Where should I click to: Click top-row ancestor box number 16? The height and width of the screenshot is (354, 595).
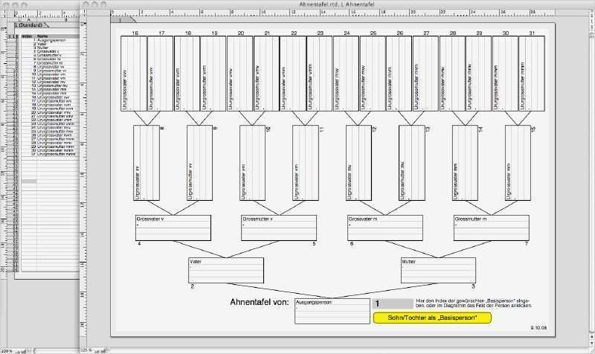tap(134, 74)
